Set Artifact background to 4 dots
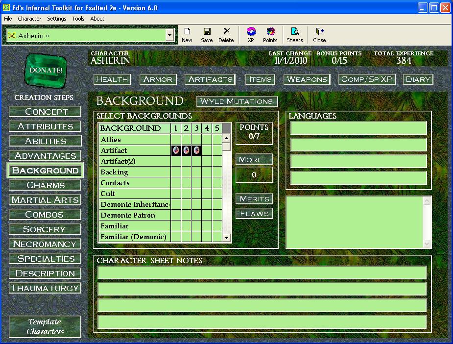This screenshot has height=344, width=453. [x=207, y=150]
